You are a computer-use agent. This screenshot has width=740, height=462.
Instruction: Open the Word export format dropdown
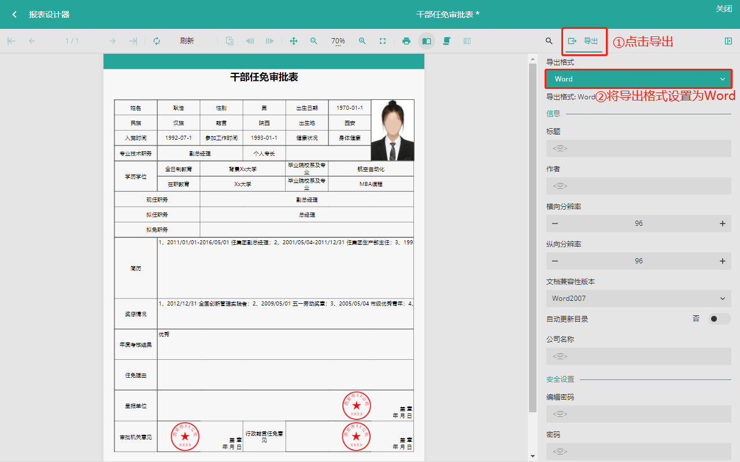[x=638, y=79]
